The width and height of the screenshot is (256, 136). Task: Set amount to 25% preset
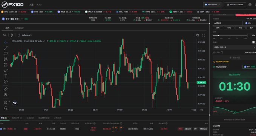pos(218,28)
